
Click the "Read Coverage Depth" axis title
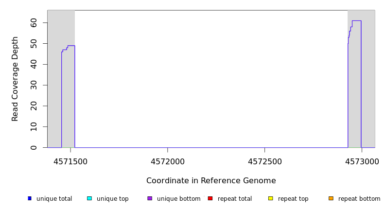(x=15, y=79)
